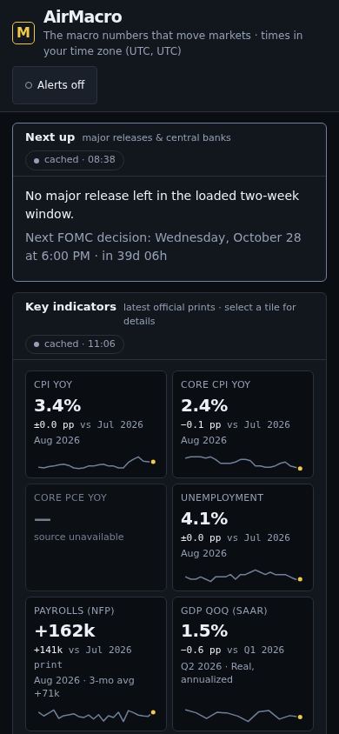Image resolution: width=339 pixels, height=734 pixels.
Task: Open the Unemployment 4.1% tile
Action: pos(243,537)
